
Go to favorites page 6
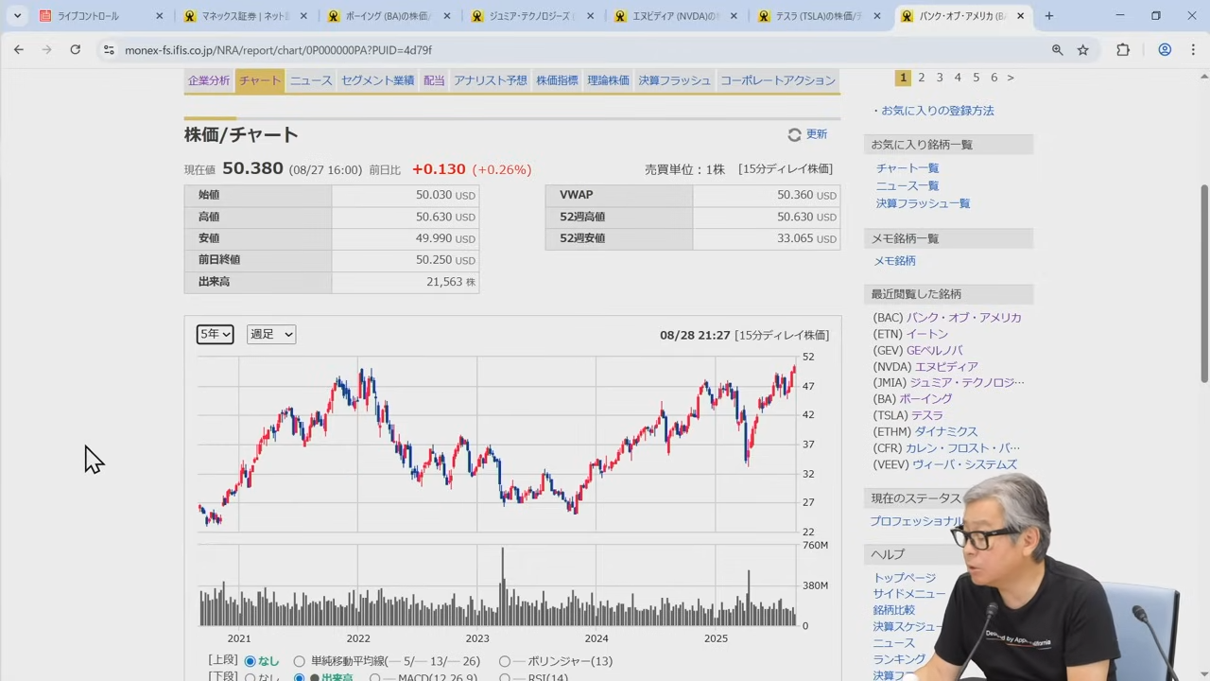coord(994,78)
